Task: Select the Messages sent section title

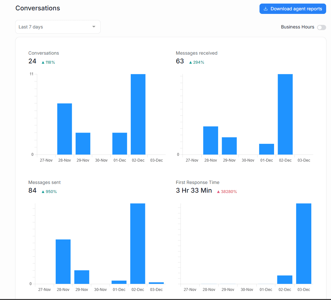Action: [44, 182]
